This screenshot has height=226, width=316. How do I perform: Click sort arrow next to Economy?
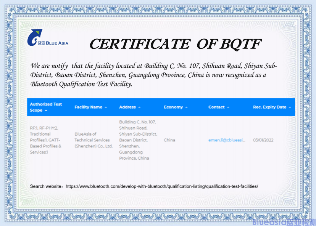pos(186,107)
